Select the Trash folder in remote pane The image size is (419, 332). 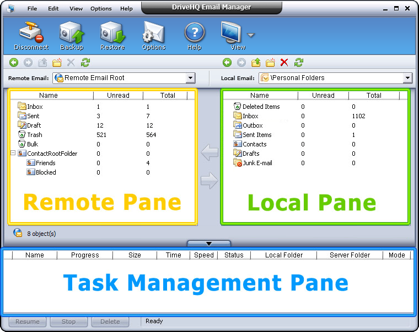pos(34,135)
